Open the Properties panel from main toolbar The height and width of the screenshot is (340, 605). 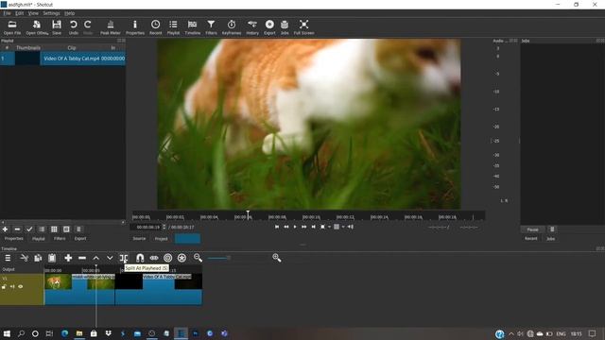[135, 27]
